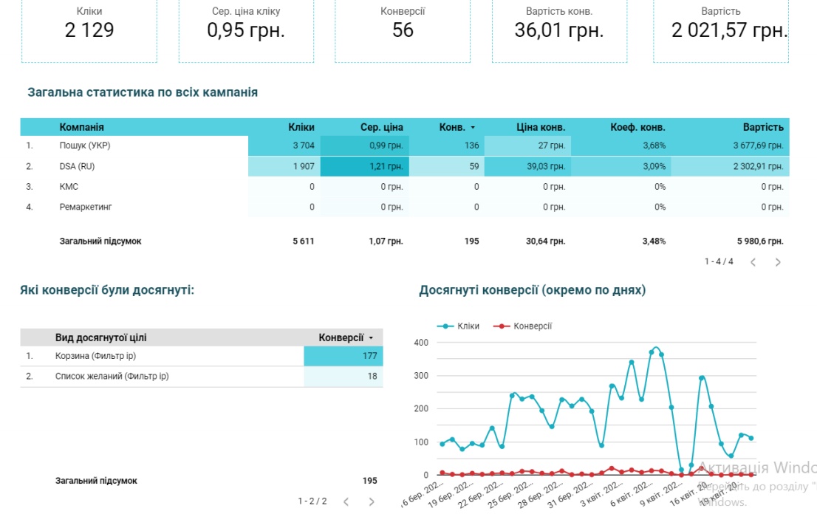Click the Список желаний (Фильтр ip) row
817x514 pixels.
point(112,377)
